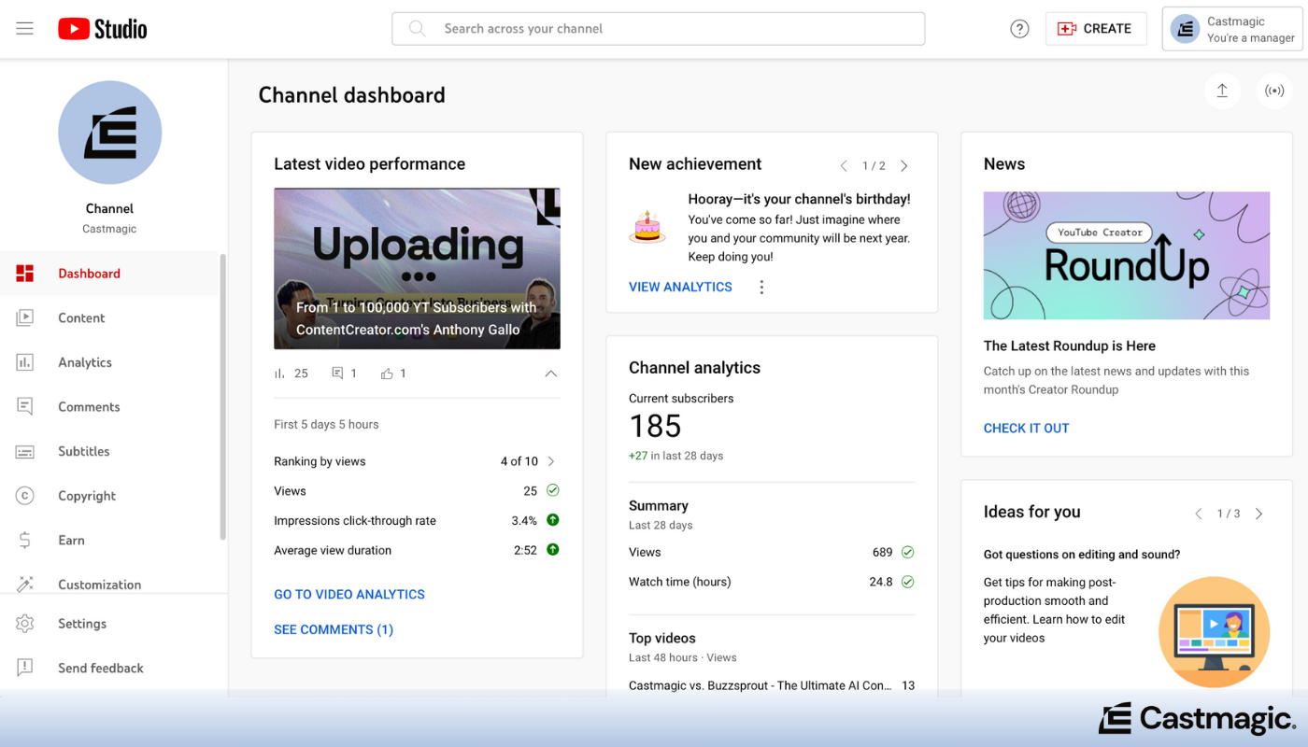Image resolution: width=1308 pixels, height=747 pixels.
Task: Click the YouTube Studio logo
Action: point(103,29)
